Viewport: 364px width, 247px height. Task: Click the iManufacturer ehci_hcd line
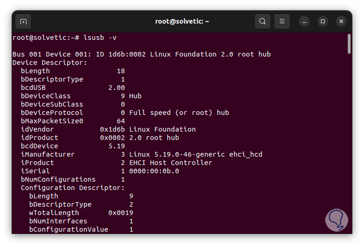pyautogui.click(x=141, y=154)
